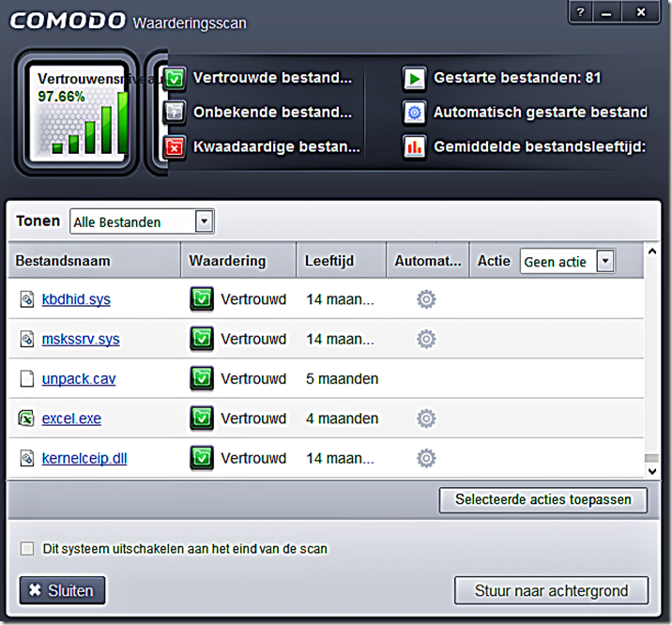Image resolution: width=672 pixels, height=625 pixels.
Task: Click Selecteerde acties toepassen button
Action: [x=543, y=500]
